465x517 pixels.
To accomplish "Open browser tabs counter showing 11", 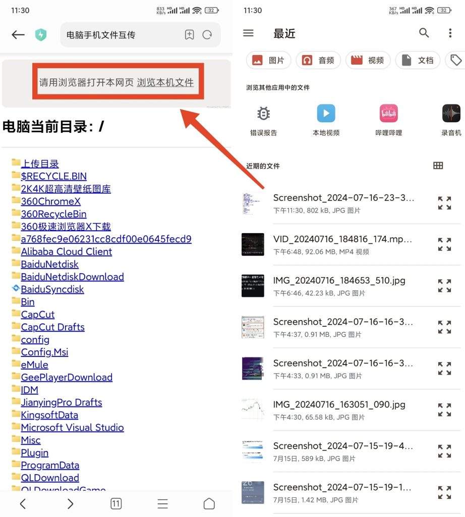I will coord(116,503).
